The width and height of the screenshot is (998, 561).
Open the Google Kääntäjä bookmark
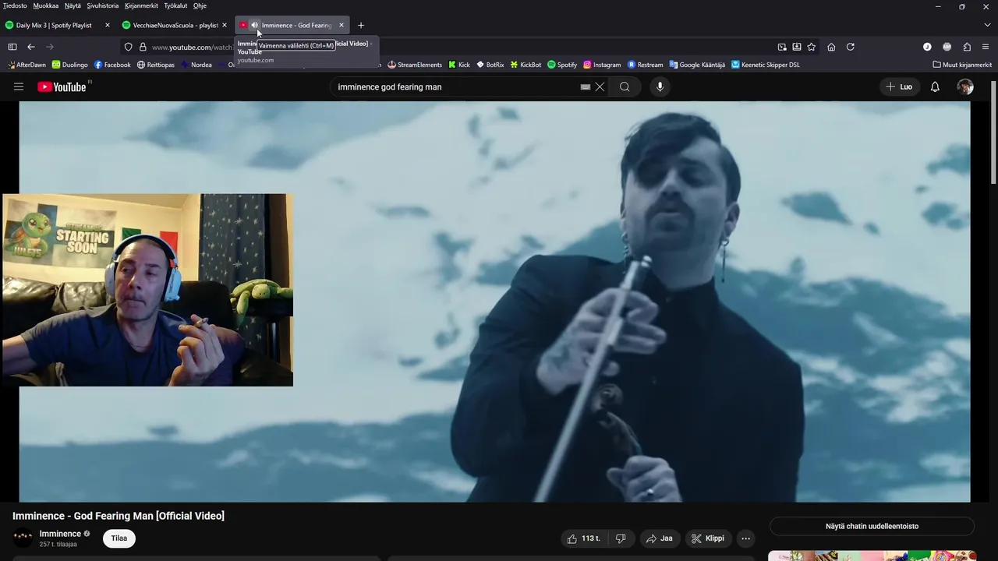[x=697, y=65]
